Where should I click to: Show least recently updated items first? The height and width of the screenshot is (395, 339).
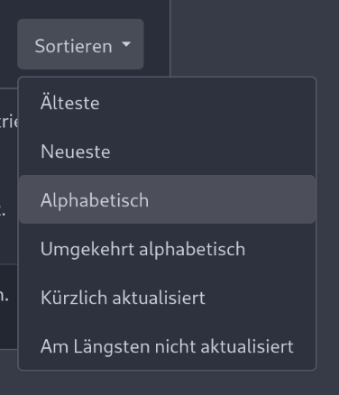(167, 346)
